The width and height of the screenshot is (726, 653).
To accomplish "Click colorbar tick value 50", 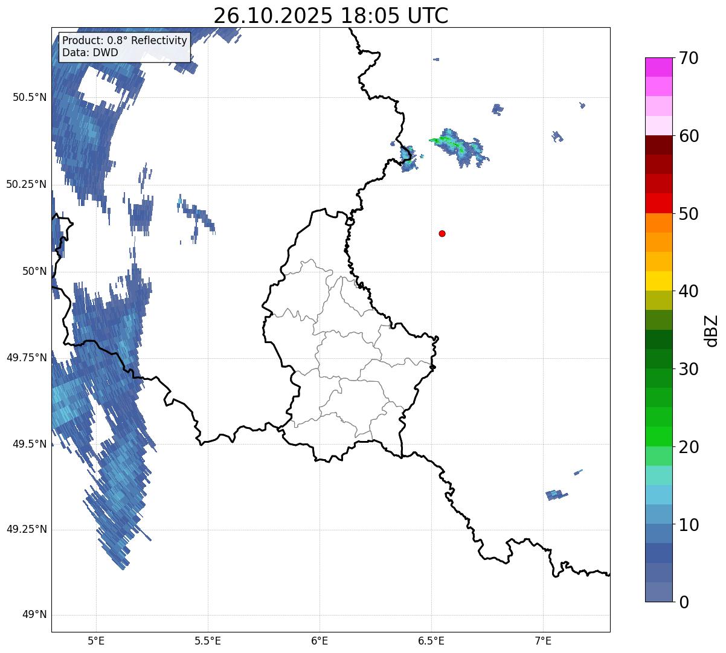I will coord(689,214).
